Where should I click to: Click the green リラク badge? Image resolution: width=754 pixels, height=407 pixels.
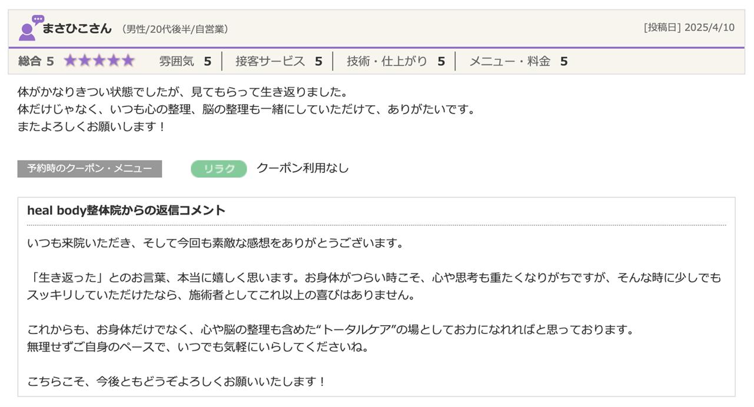tap(218, 169)
